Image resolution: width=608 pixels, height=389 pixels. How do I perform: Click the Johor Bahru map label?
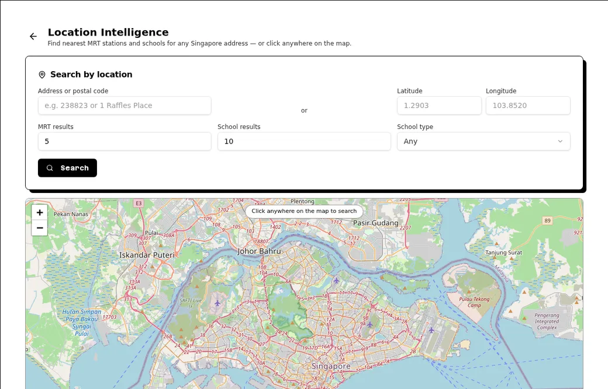pos(259,251)
